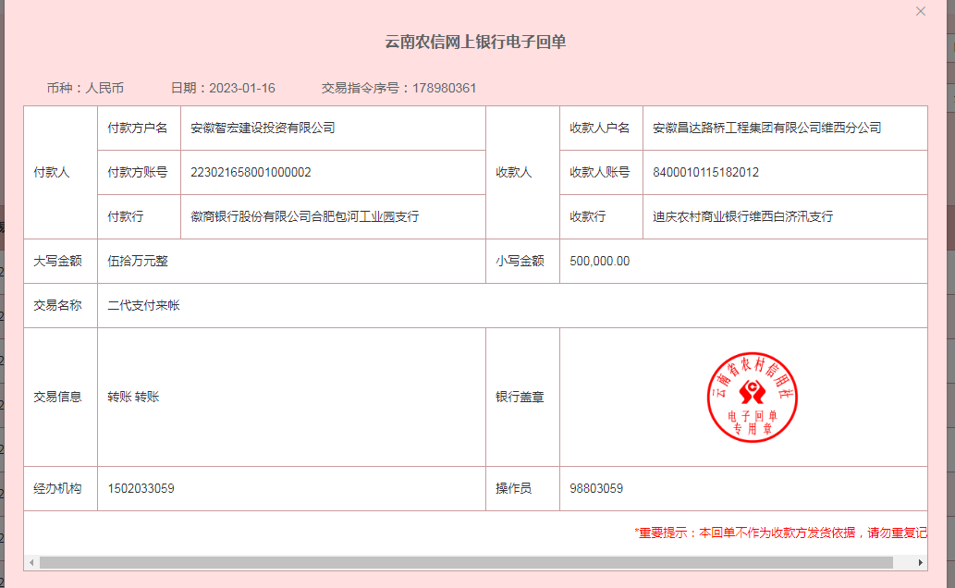
Task: Select the date 2023-01-16 text
Action: tap(241, 88)
